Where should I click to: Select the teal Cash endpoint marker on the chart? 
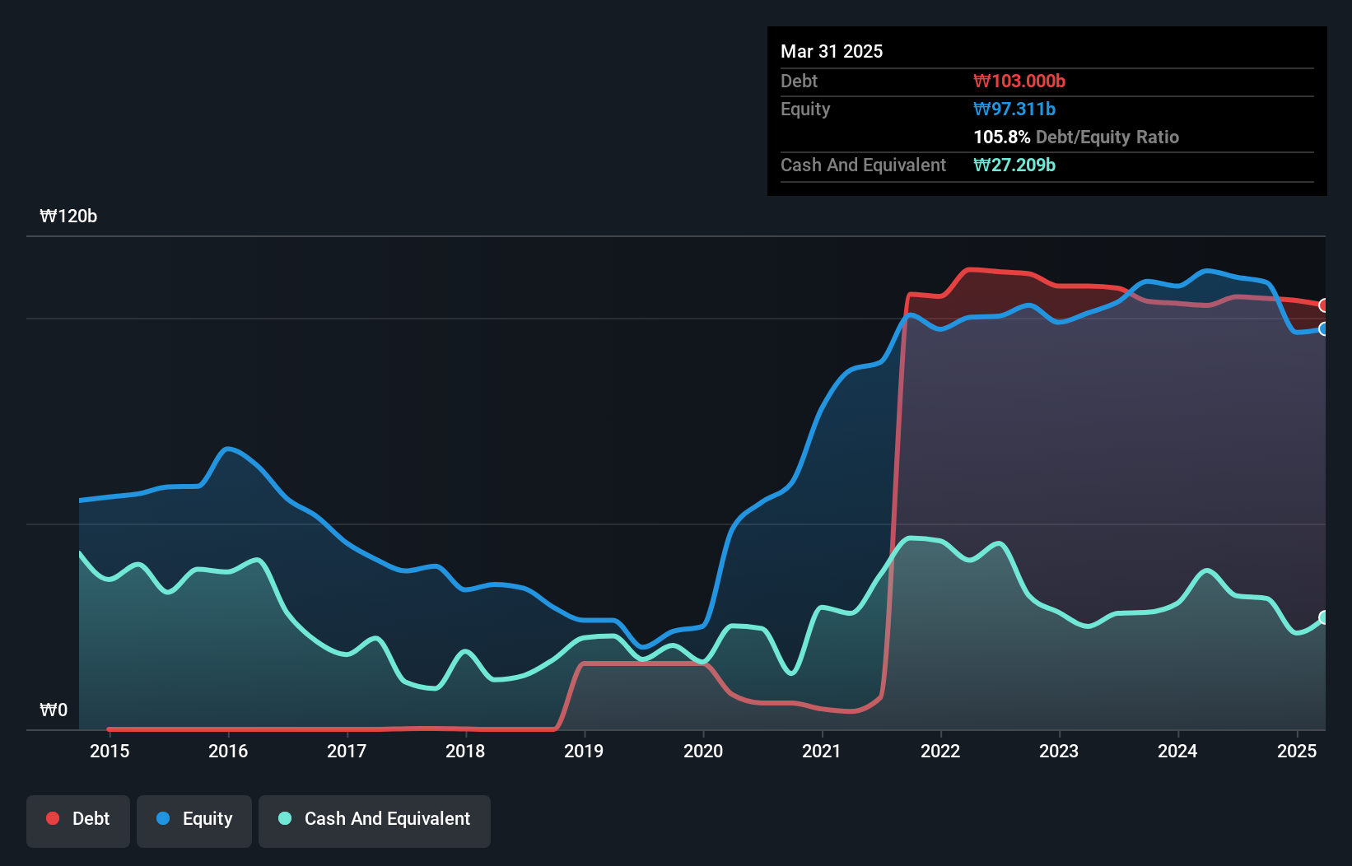pos(1324,617)
